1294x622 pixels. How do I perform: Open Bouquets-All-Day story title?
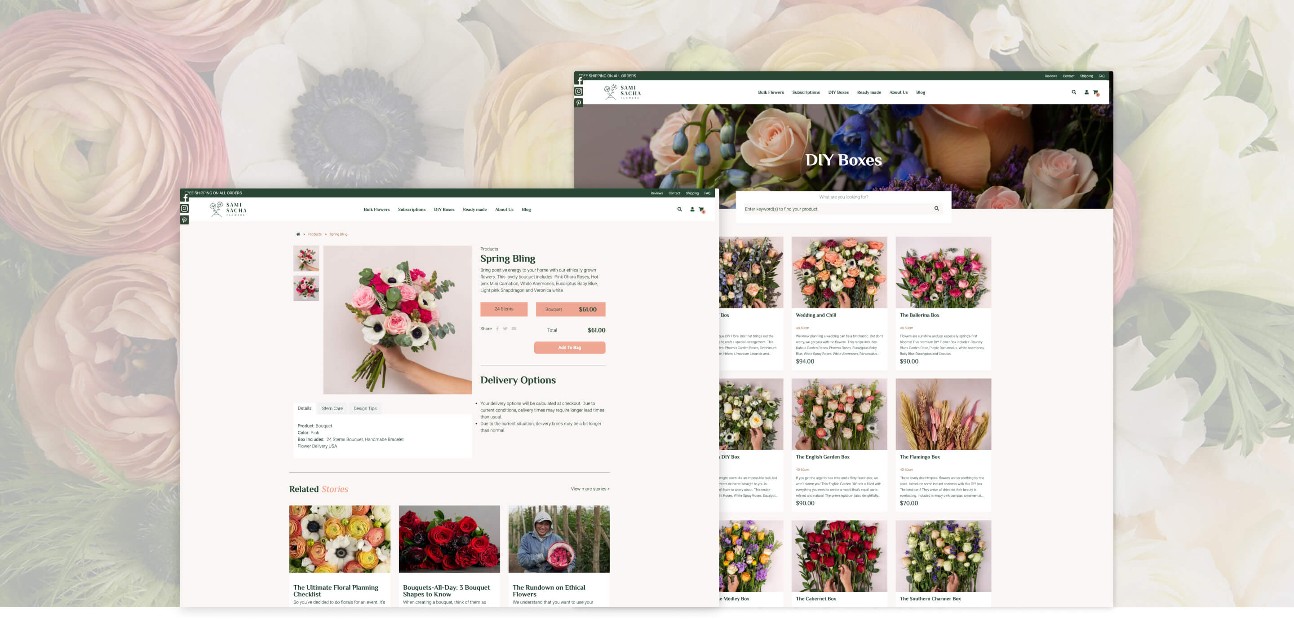(x=446, y=591)
